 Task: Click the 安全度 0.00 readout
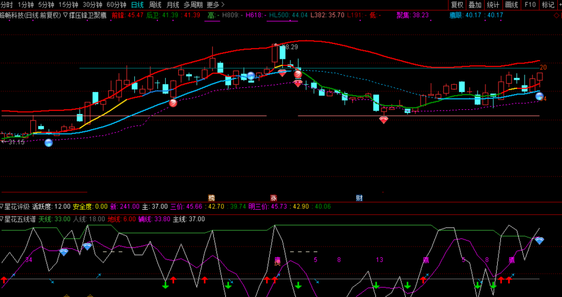pyautogui.click(x=90, y=206)
